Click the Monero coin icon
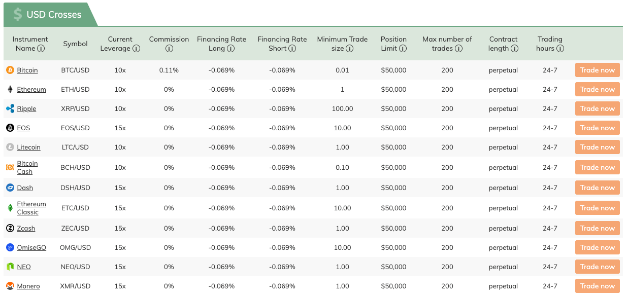 point(10,286)
